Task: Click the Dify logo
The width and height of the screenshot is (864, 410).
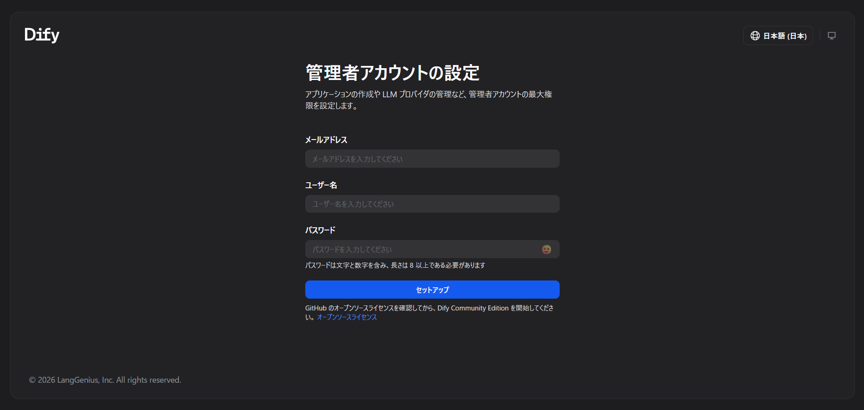Action: [42, 35]
